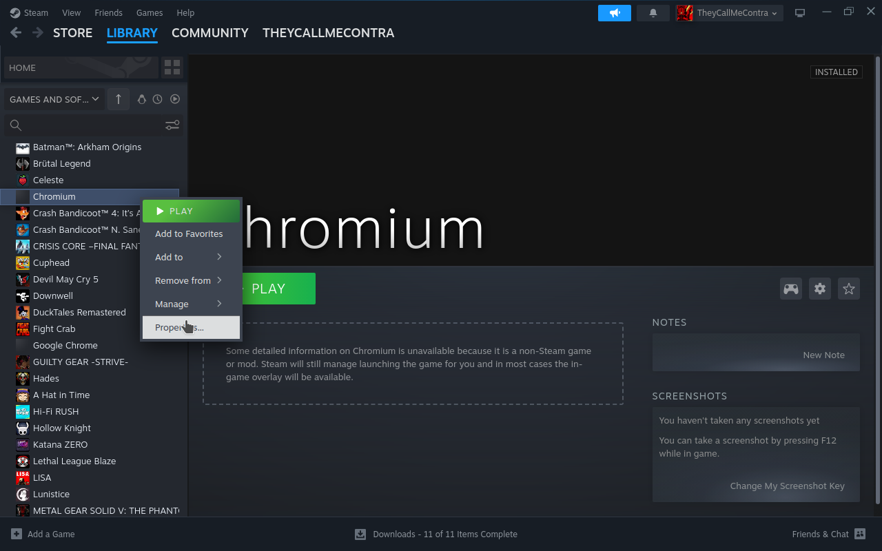This screenshot has width=882, height=551.
Task: Select DuckTales Remastered
Action: [90, 312]
